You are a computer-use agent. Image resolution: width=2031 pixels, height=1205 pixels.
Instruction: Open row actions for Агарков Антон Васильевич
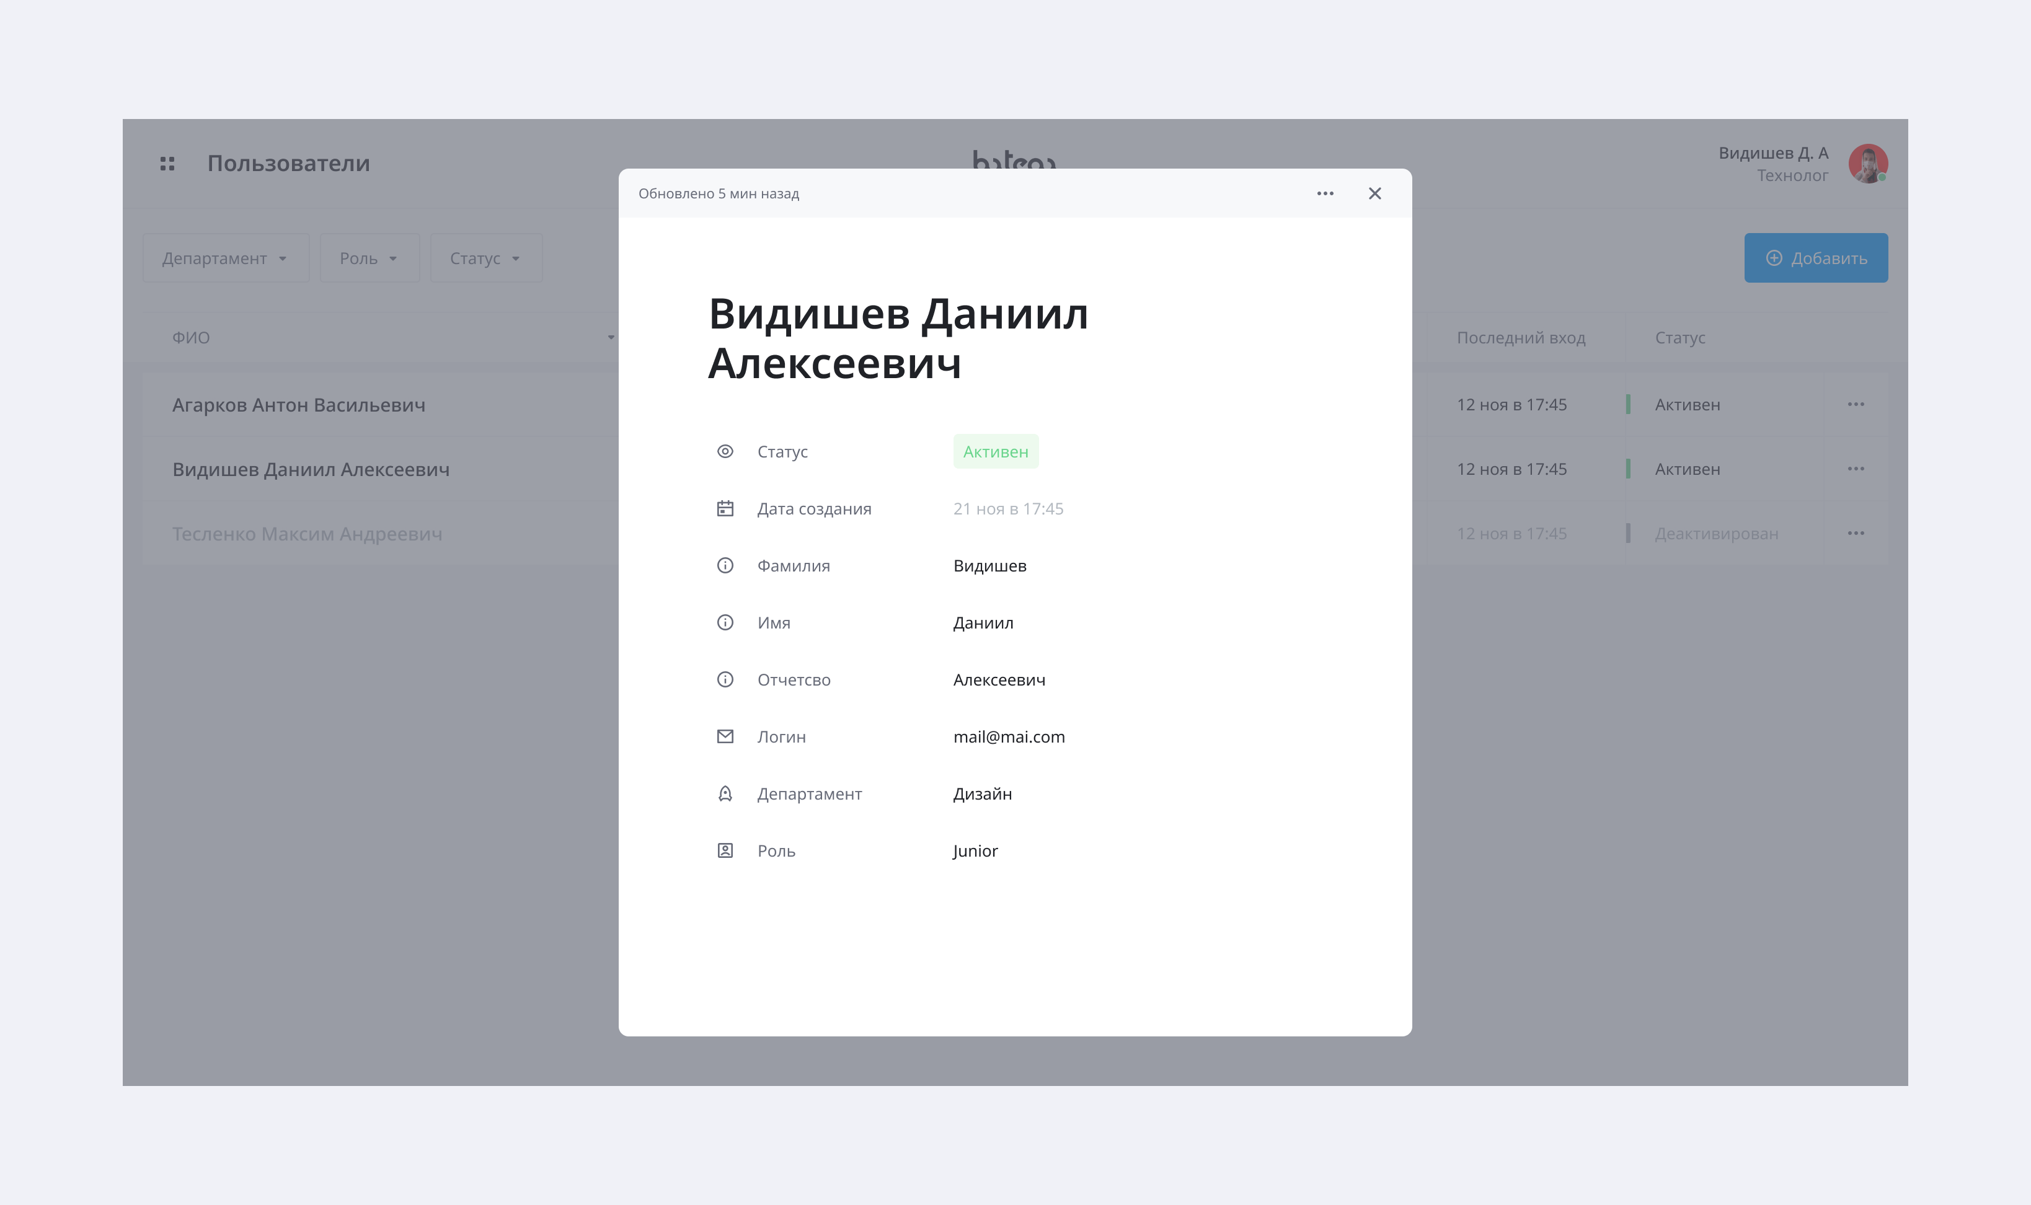(x=1855, y=404)
